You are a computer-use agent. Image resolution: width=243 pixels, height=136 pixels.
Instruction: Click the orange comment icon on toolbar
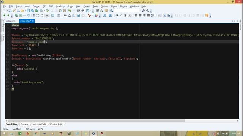click(207, 15)
